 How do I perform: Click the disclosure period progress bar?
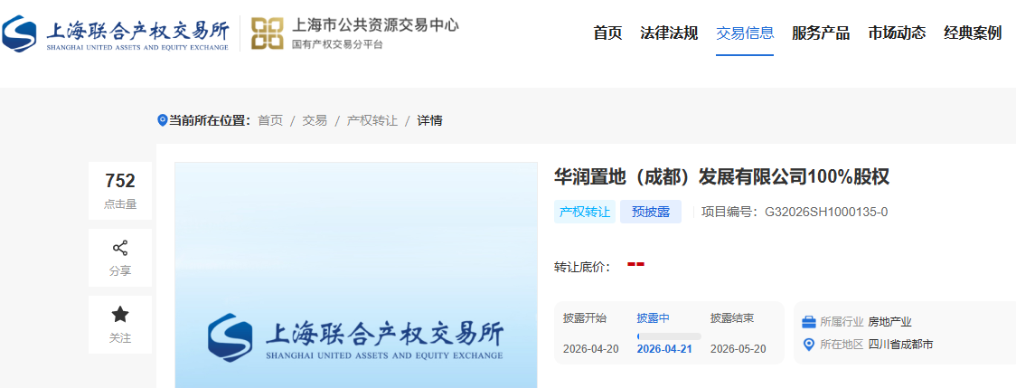669,336
